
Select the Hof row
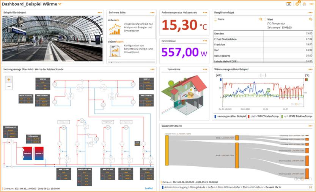[x=263, y=50]
